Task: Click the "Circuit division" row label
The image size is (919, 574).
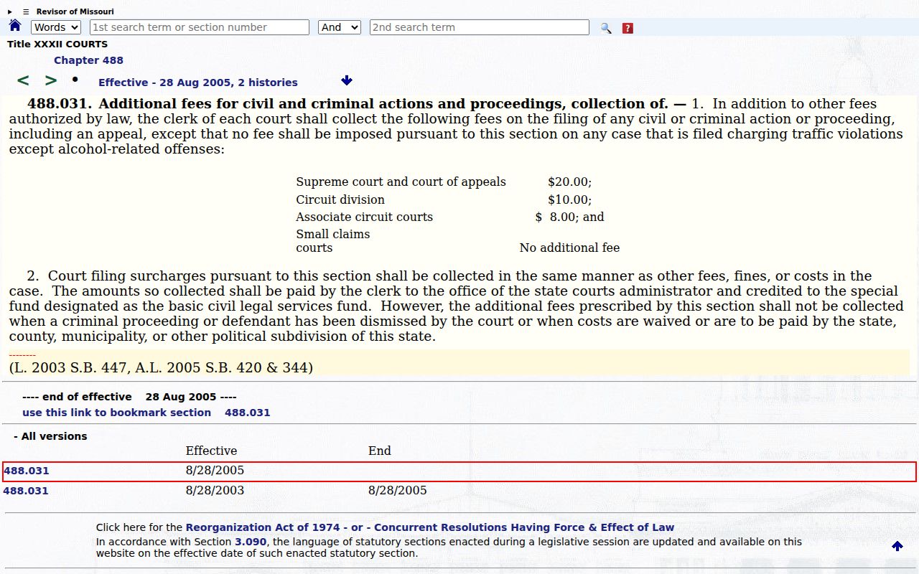Action: pos(340,199)
